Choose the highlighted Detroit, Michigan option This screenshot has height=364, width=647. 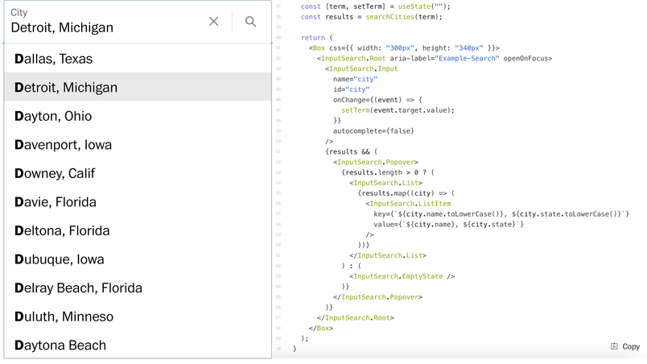[x=138, y=87]
